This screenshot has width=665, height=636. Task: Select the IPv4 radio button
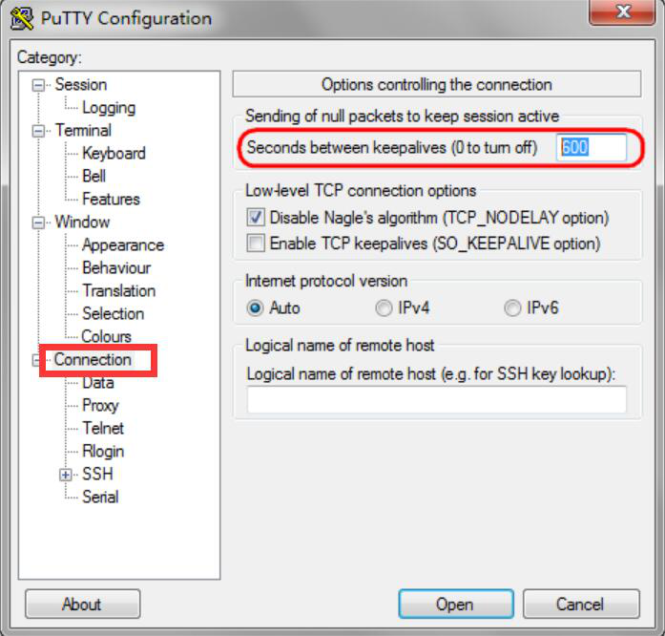point(384,308)
